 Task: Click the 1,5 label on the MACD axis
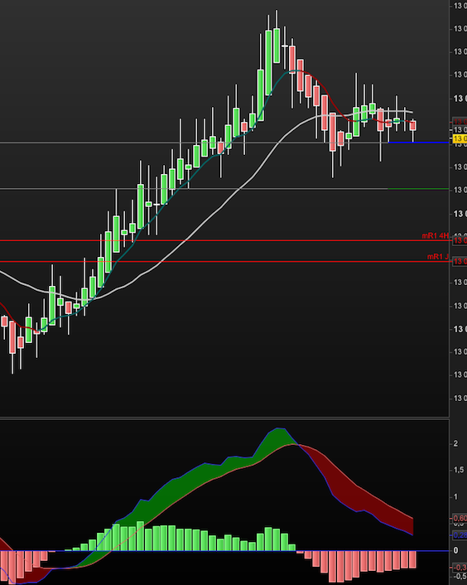pyautogui.click(x=459, y=470)
